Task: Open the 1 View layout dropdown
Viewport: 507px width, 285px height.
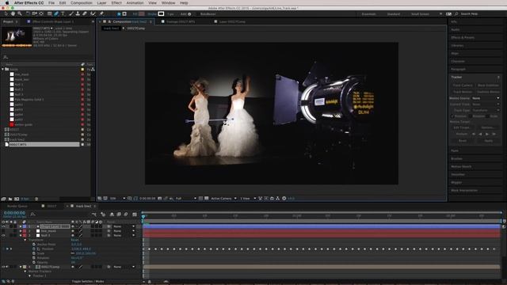Action: tap(248, 199)
